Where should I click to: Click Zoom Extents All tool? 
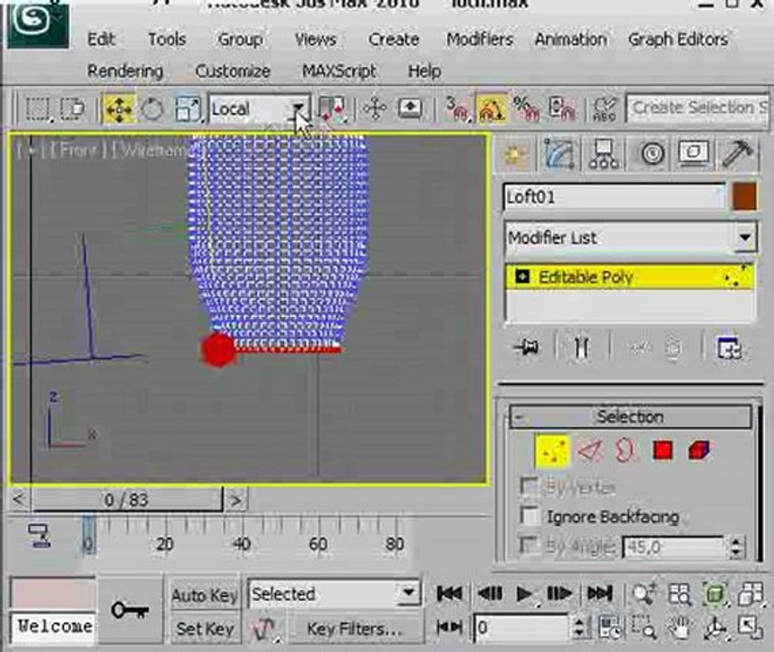[750, 594]
